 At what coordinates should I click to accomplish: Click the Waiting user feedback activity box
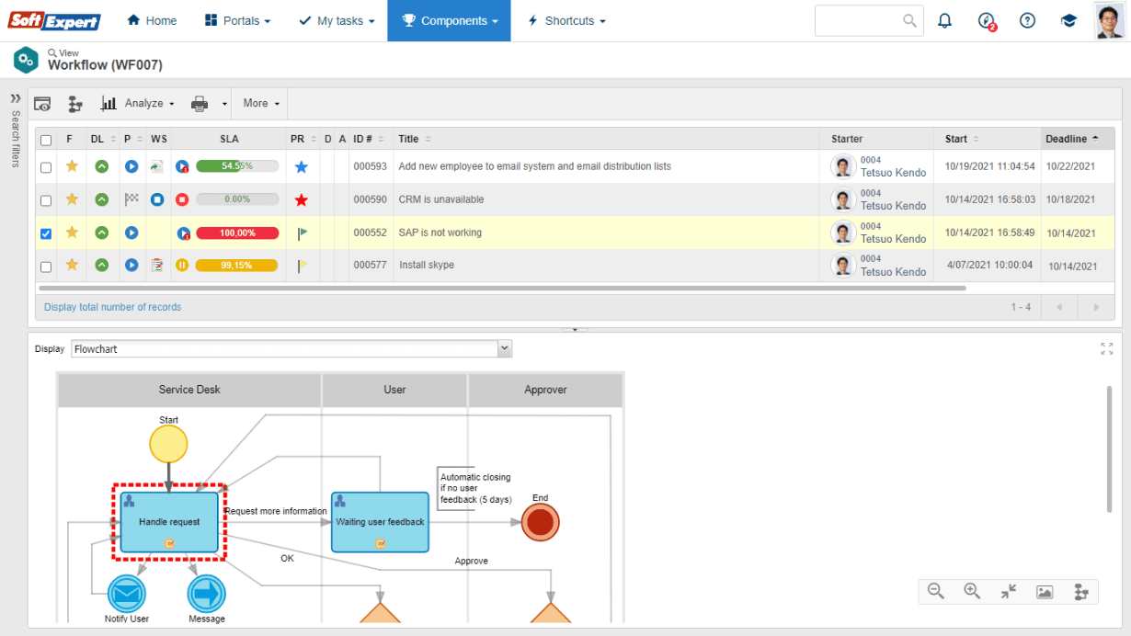380,522
